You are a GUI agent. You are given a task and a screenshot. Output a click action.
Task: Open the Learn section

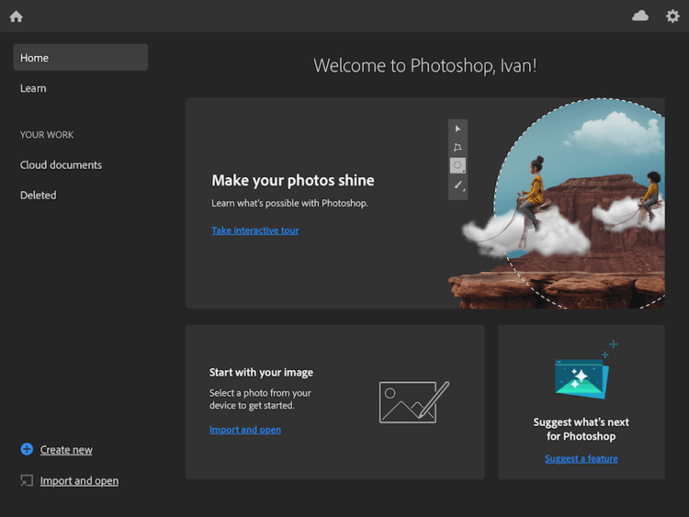pos(33,88)
